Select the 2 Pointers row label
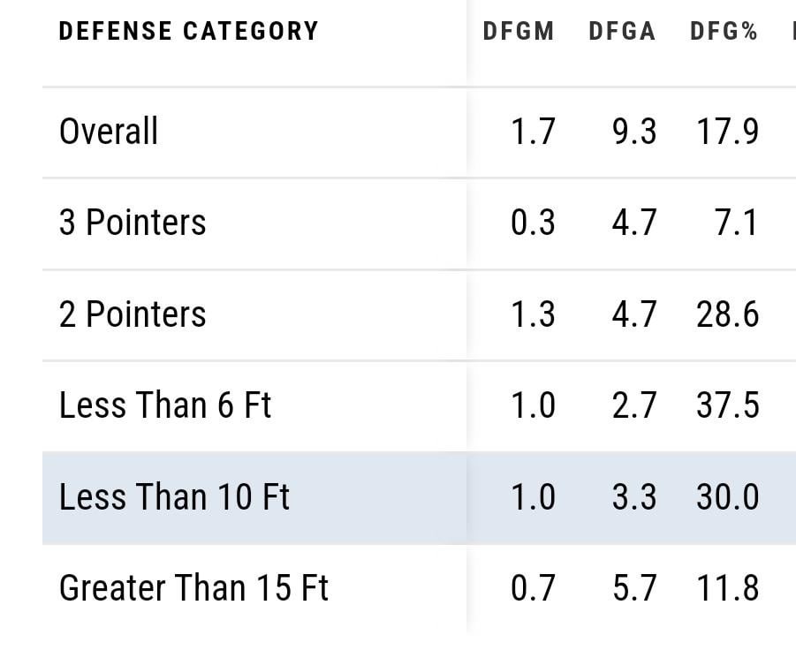 133,314
